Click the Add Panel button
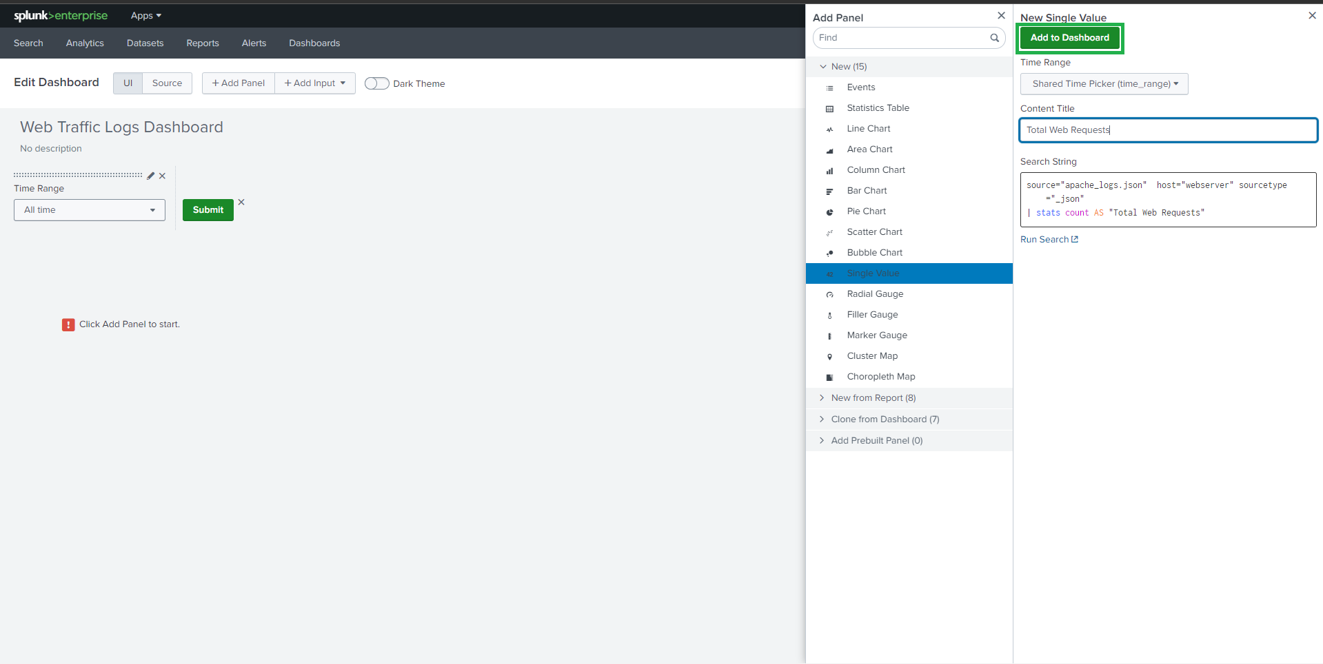Screen dimensions: 1323x664 [x=239, y=83]
